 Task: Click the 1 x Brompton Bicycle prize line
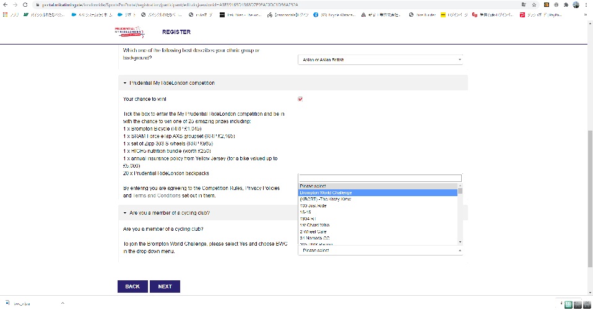pyautogui.click(x=162, y=129)
